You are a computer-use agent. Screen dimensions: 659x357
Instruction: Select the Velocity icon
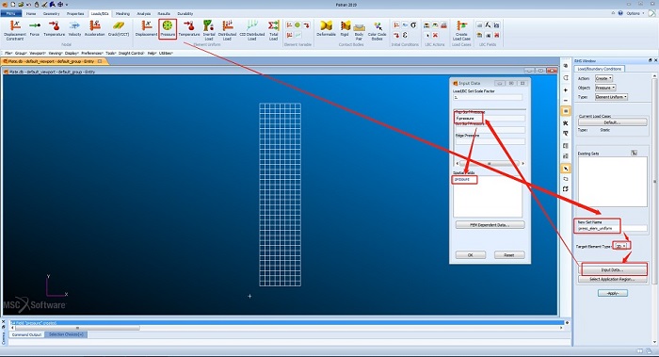74,28
